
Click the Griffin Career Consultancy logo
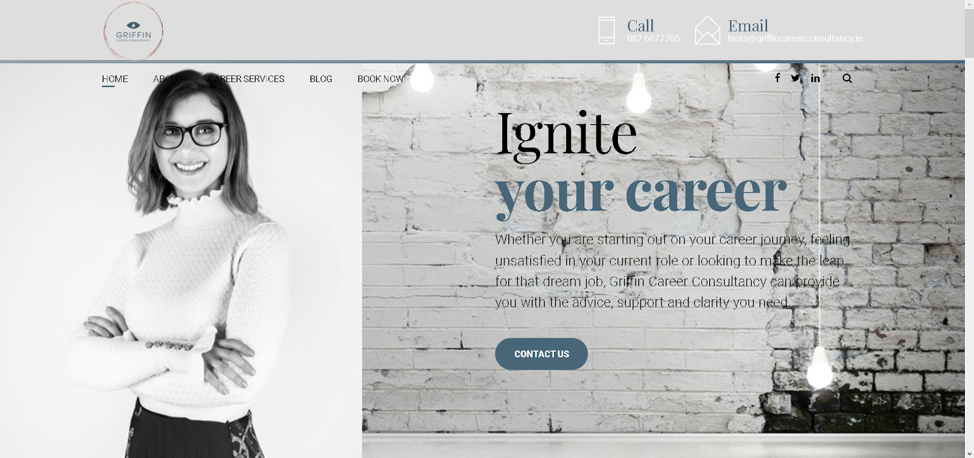(133, 31)
